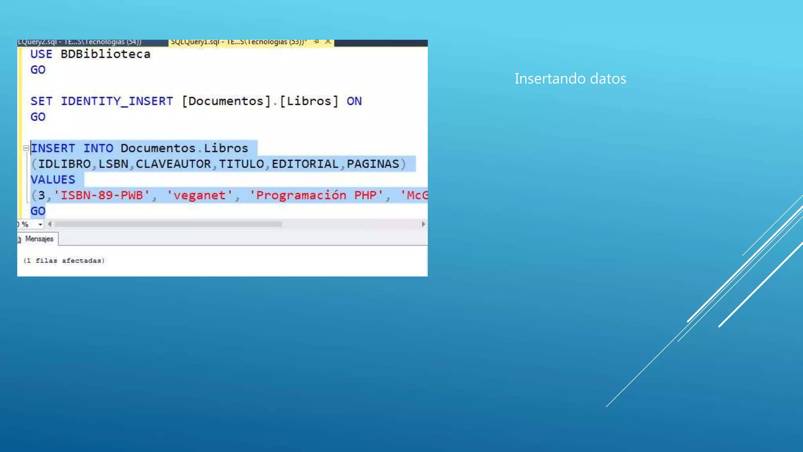
Task: Collapse the INSERT INTO statement block
Action: pyautogui.click(x=26, y=148)
